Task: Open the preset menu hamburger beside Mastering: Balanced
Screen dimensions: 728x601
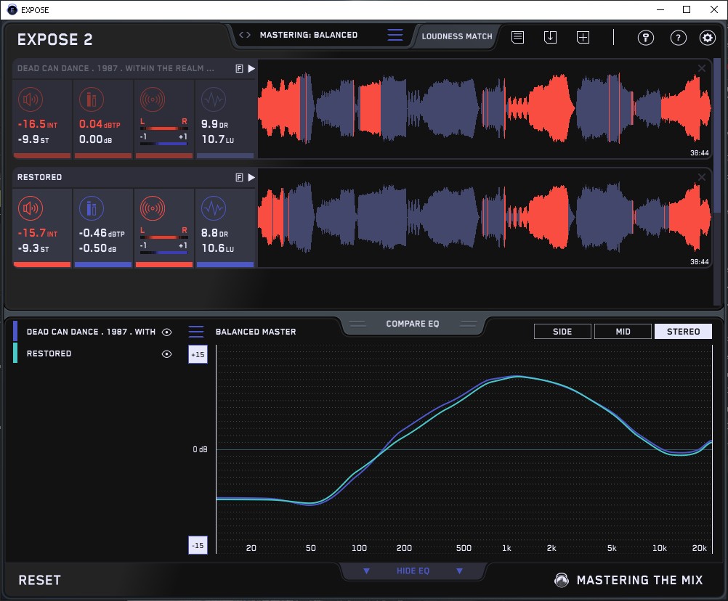Action: pos(395,35)
